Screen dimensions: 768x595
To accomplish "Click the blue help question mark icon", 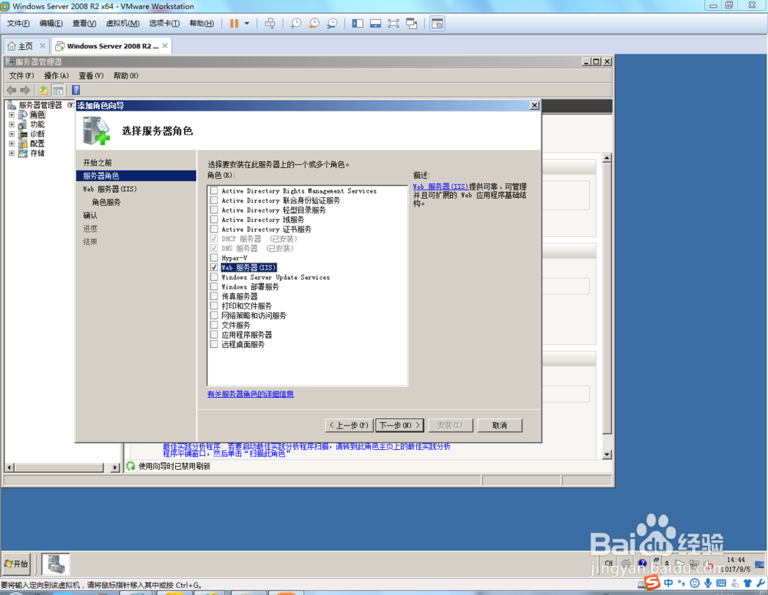I will 76,90.
